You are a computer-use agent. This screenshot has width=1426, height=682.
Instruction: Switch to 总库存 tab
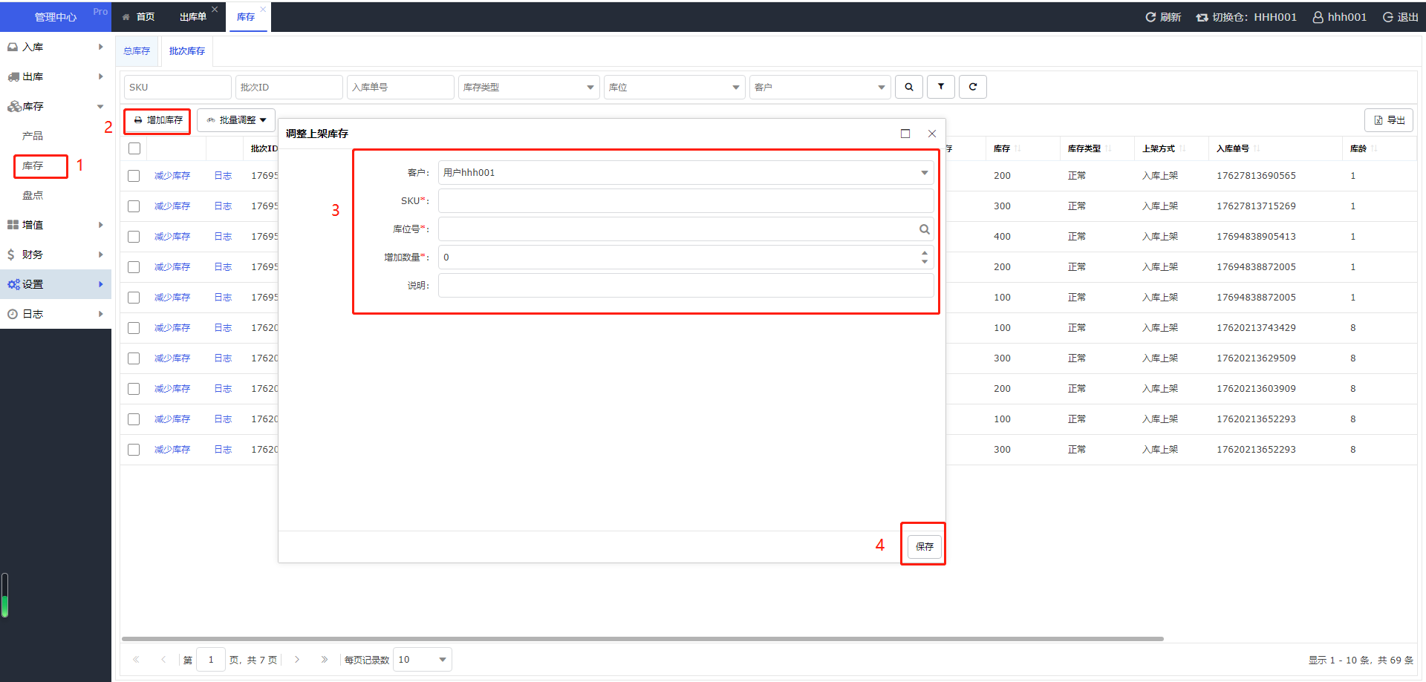coord(137,51)
